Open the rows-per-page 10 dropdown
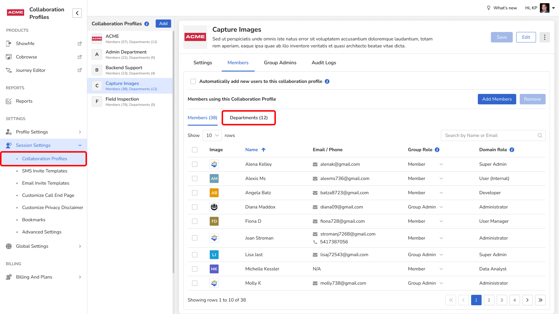The image size is (559, 314). (x=212, y=135)
